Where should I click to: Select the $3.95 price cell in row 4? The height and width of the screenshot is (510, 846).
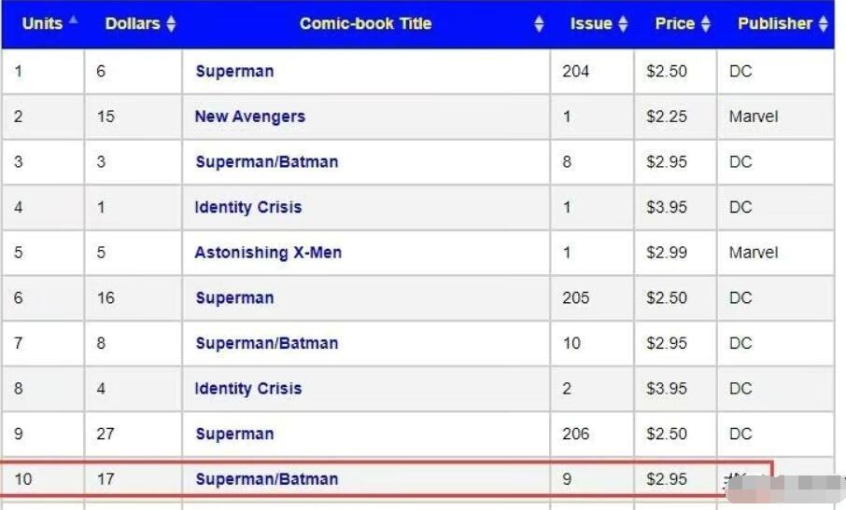tap(675, 207)
